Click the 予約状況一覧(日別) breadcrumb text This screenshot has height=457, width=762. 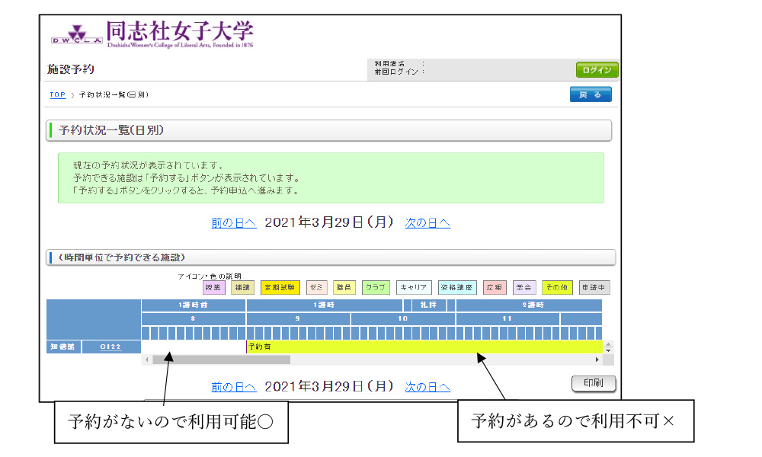[114, 94]
